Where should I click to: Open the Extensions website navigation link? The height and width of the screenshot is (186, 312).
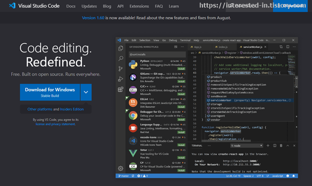coord(139,6)
